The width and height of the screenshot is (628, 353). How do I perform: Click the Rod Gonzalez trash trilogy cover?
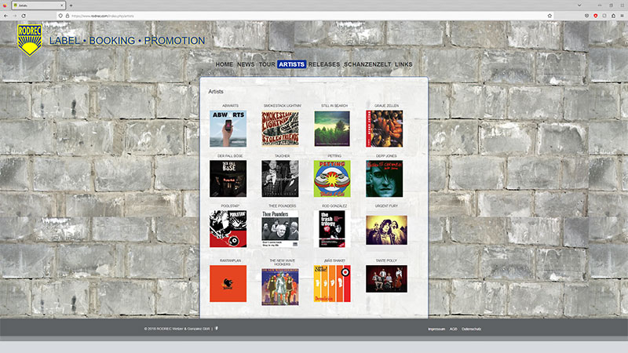pyautogui.click(x=332, y=228)
